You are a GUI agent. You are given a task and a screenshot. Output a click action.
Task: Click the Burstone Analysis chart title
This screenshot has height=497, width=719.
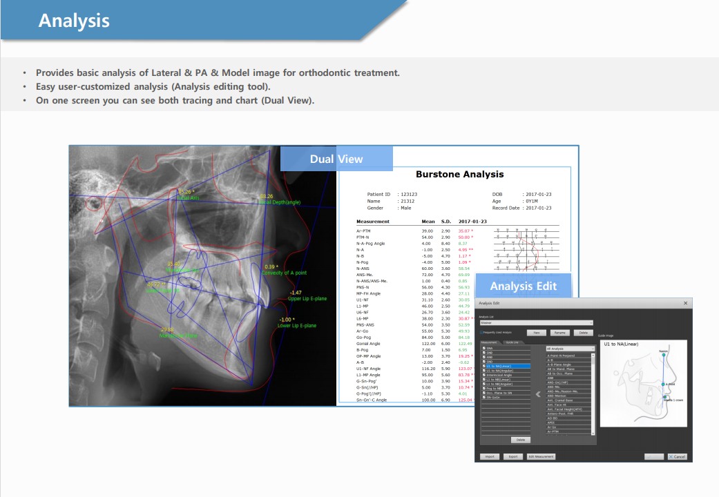[x=459, y=174]
